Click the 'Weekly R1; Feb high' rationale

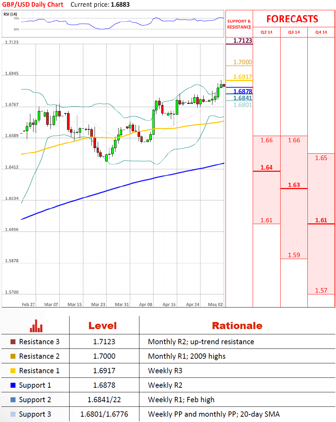click(181, 400)
